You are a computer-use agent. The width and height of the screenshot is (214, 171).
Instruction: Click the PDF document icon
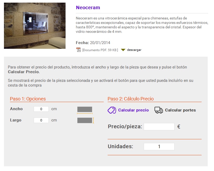tap(78, 50)
